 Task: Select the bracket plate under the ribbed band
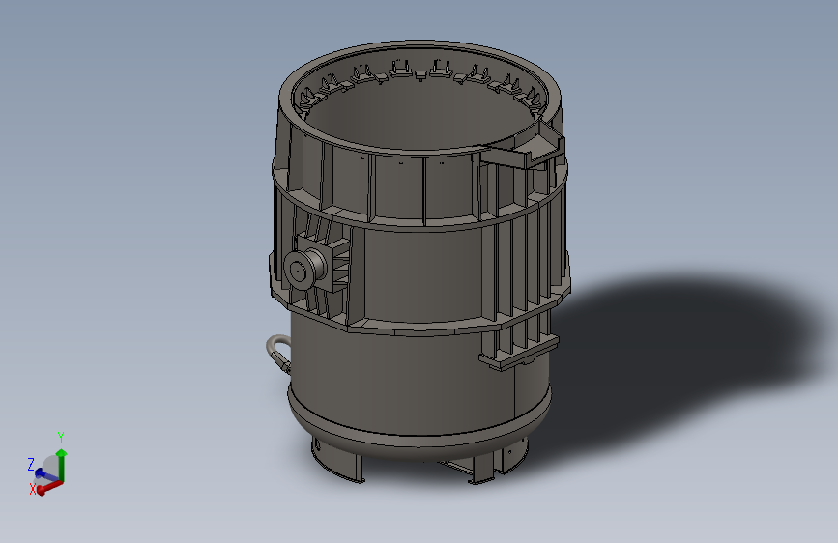(519, 354)
